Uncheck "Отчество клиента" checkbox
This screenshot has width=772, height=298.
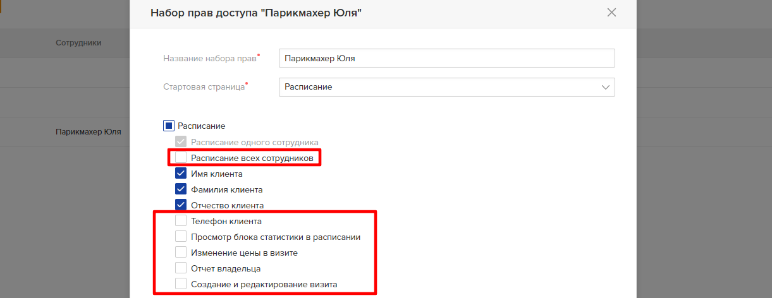181,205
